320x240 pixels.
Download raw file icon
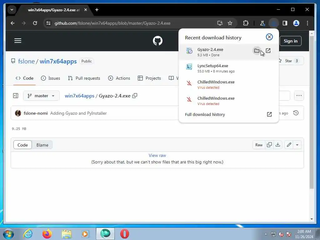coord(278,145)
